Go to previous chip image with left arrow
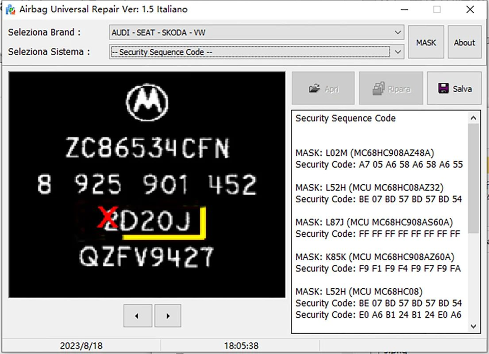The width and height of the screenshot is (489, 354). (137, 316)
